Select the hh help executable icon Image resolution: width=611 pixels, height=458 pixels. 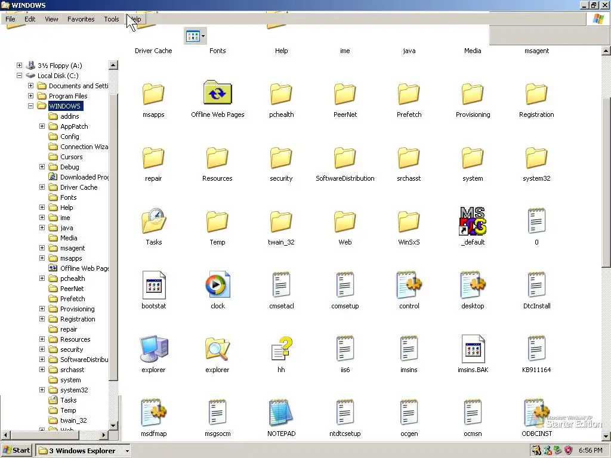click(x=282, y=348)
